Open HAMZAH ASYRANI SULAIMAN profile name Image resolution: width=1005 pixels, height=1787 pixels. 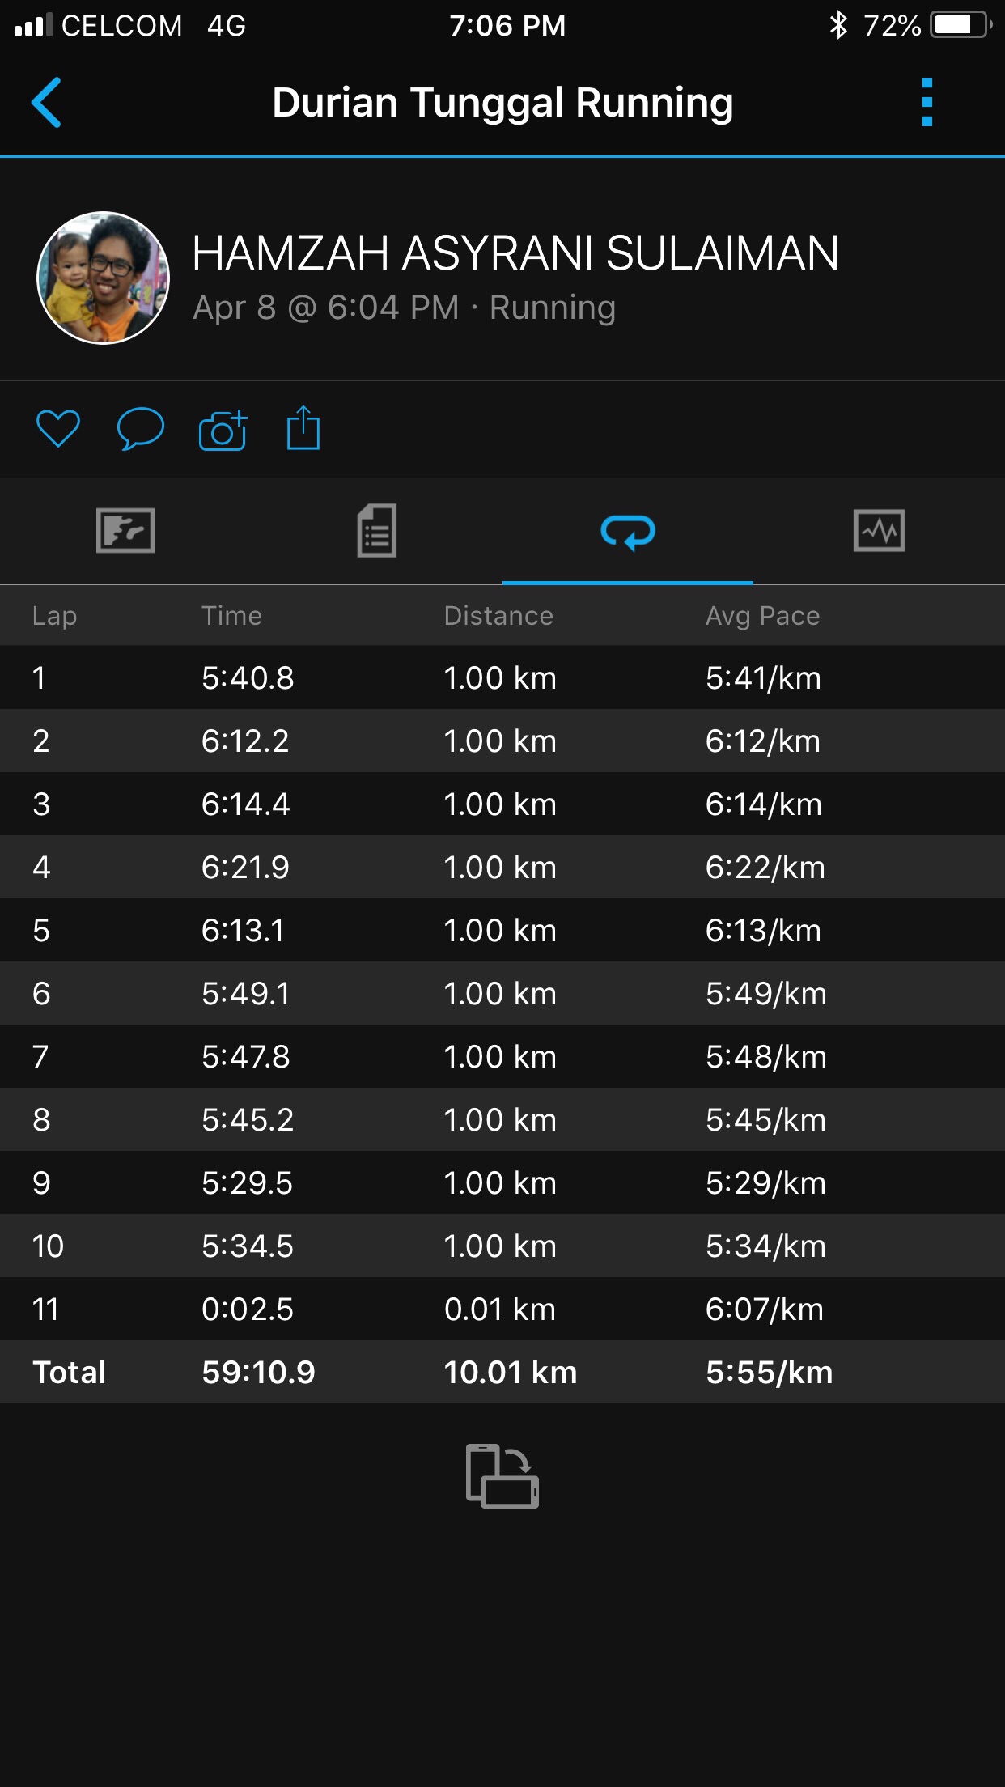(x=515, y=253)
